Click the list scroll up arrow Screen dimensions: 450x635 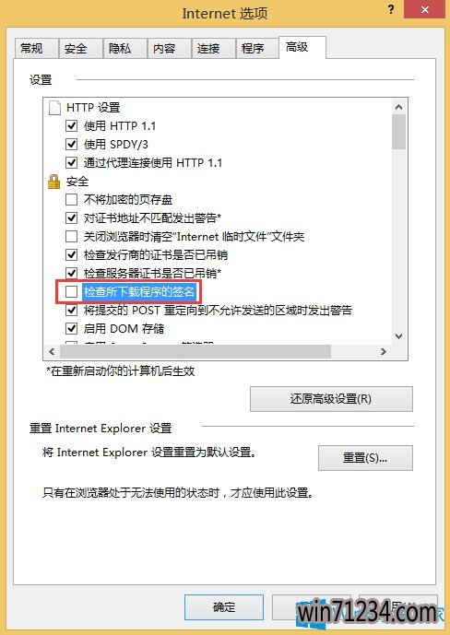pyautogui.click(x=398, y=107)
